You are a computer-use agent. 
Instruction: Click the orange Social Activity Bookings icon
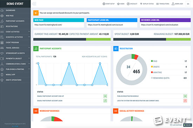(x=116, y=111)
